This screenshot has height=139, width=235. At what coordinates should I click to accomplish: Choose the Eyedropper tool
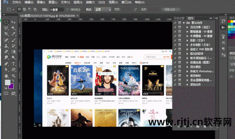tap(14, 34)
